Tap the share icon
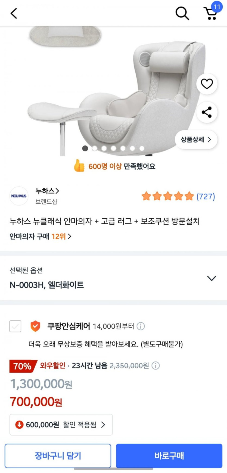227x473 pixels. [x=207, y=112]
